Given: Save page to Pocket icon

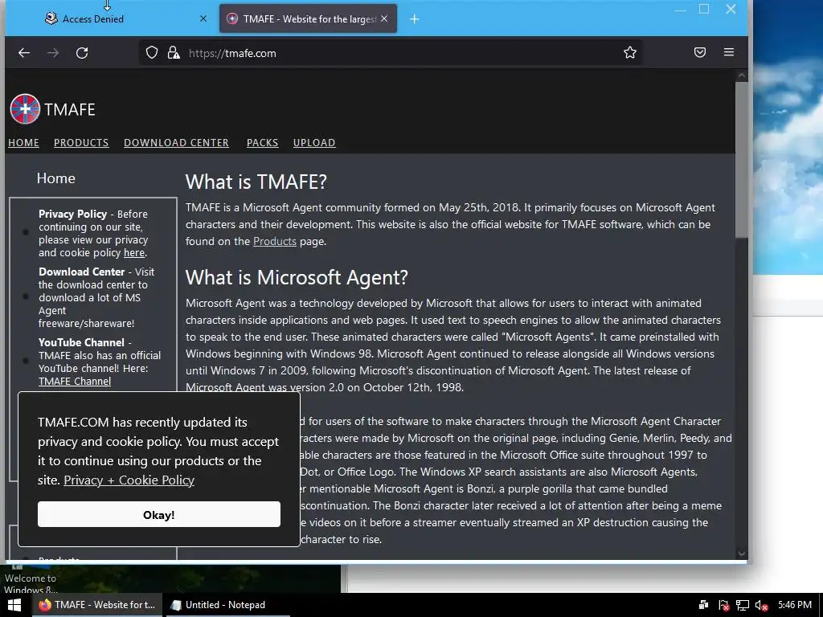Looking at the screenshot, I should point(700,52).
